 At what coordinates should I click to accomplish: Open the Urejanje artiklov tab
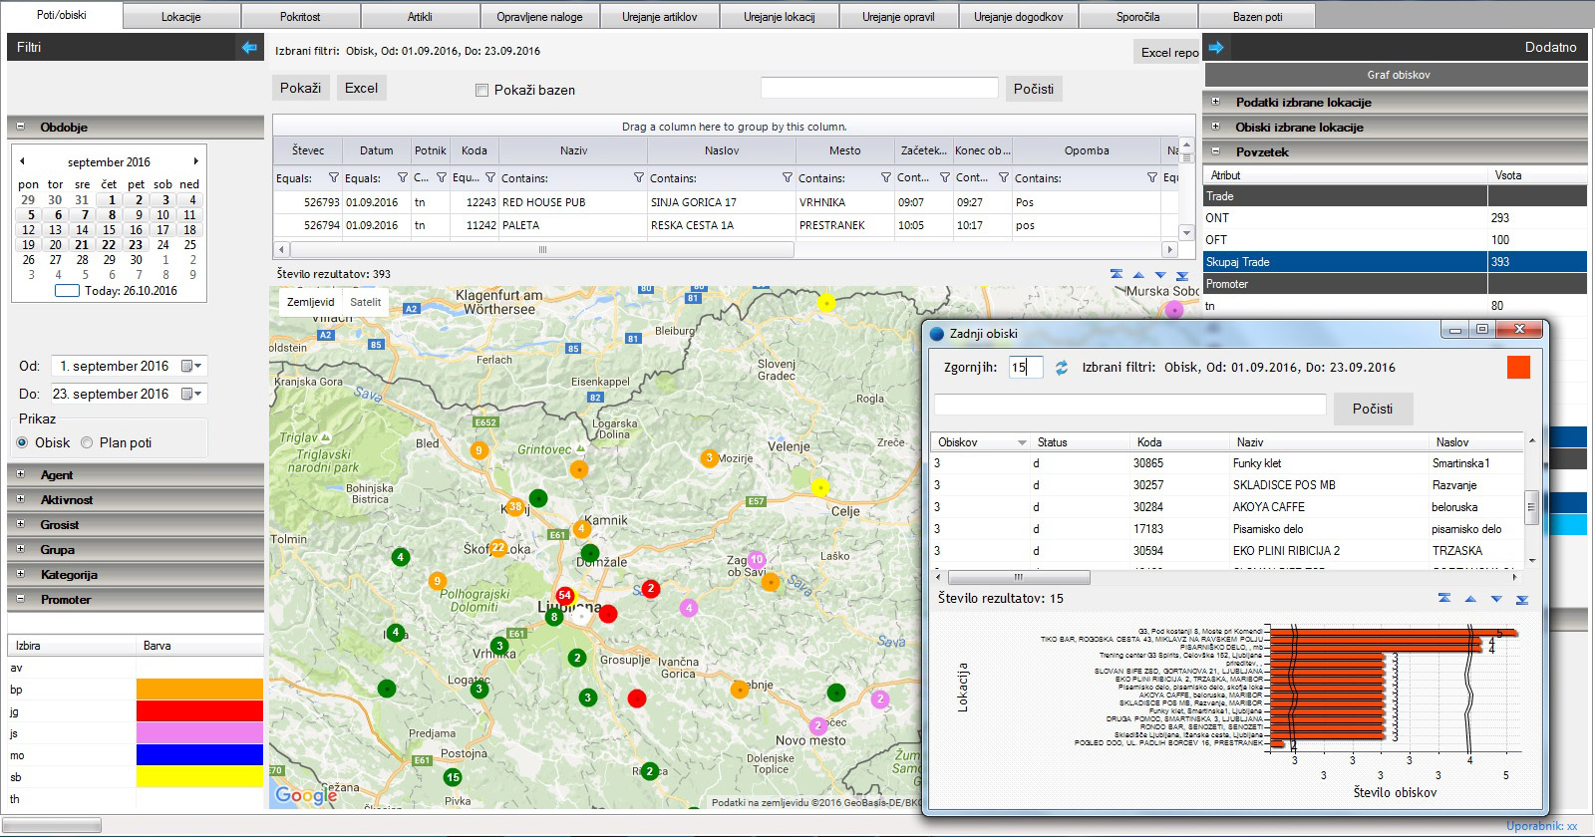pos(659,17)
